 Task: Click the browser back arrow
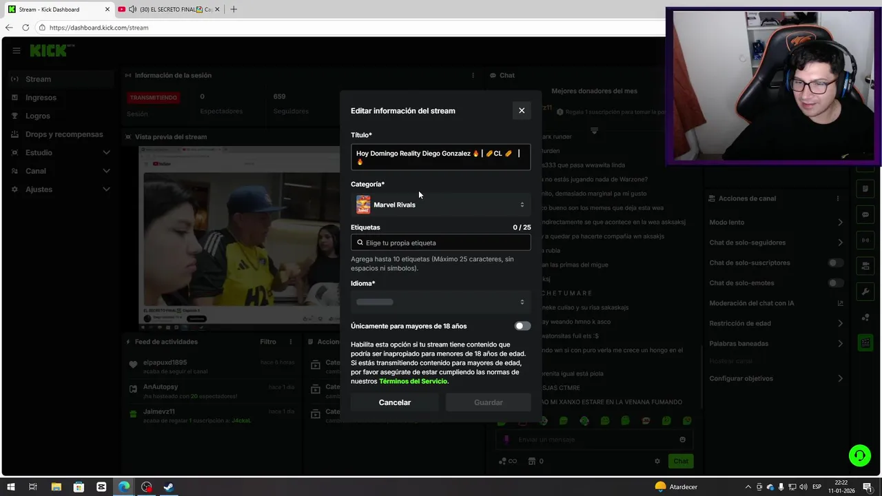9,28
